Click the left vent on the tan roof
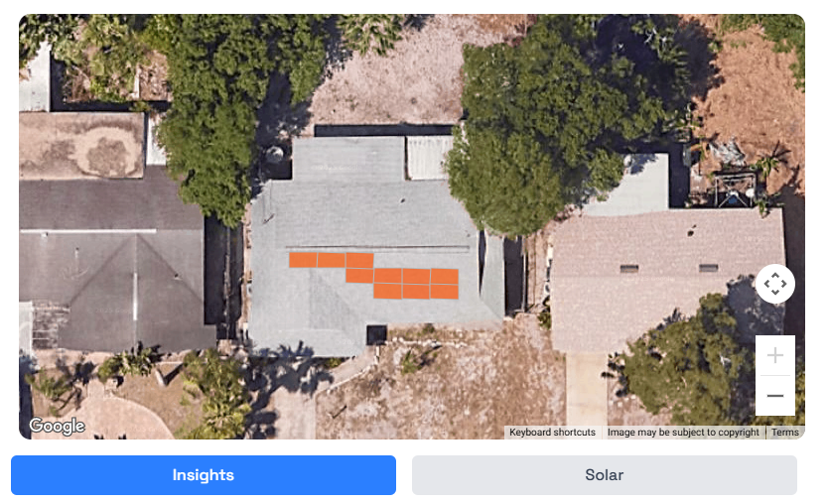This screenshot has height=503, width=829. click(628, 269)
